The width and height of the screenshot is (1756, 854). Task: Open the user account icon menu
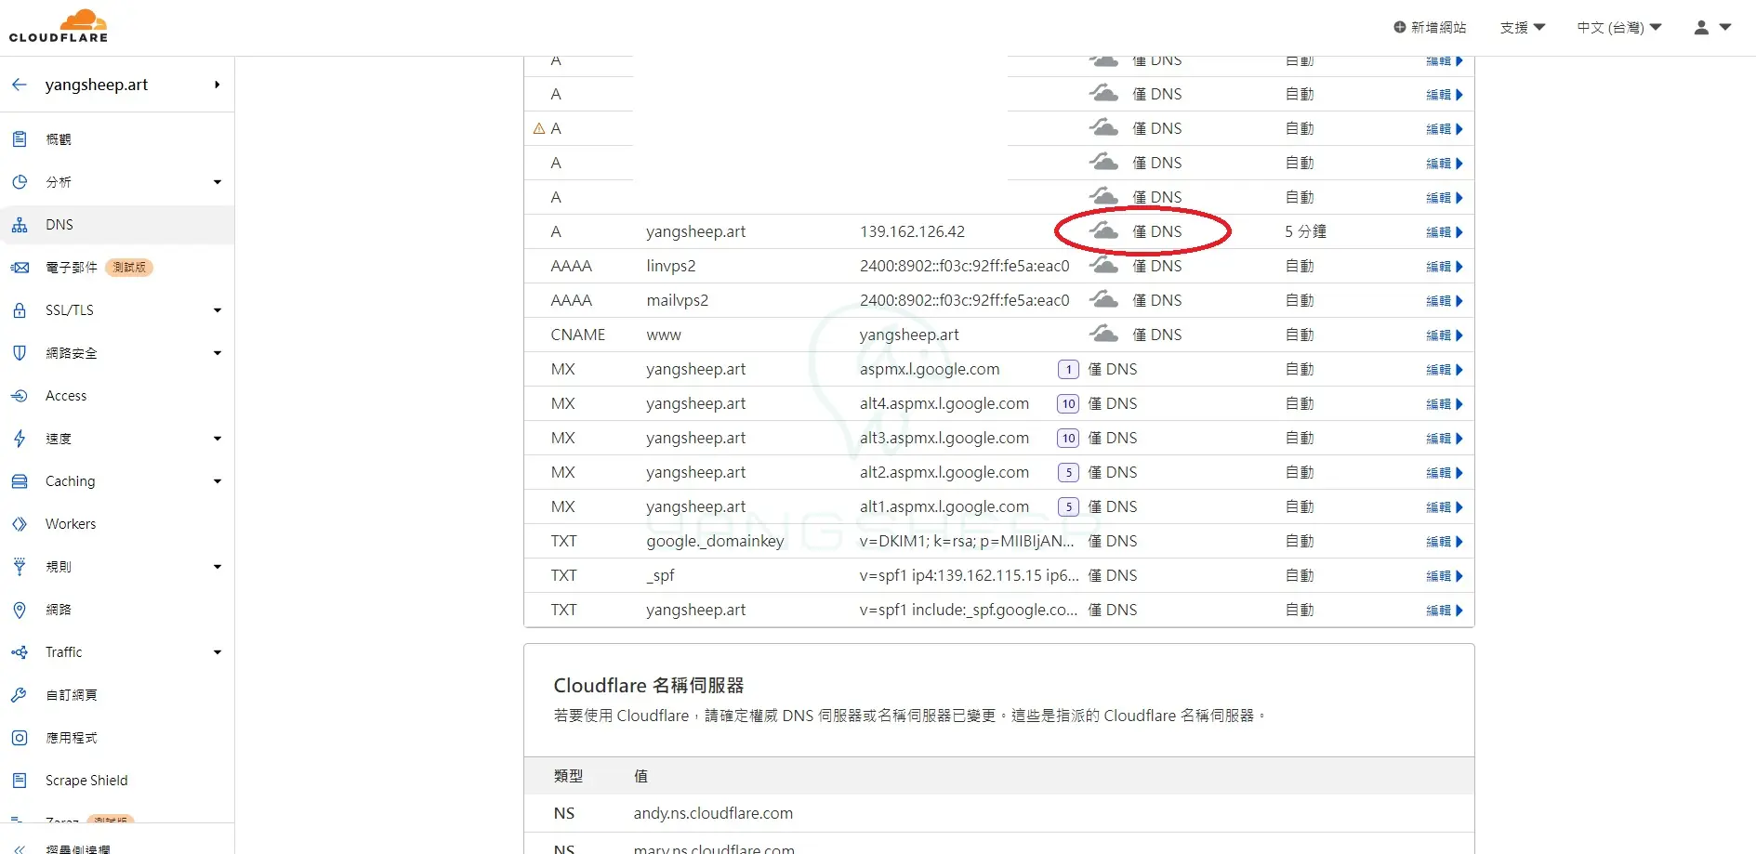tap(1712, 28)
